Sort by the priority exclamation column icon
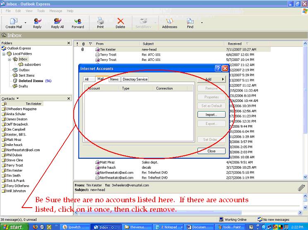The width and height of the screenshot is (308, 230). (77, 44)
